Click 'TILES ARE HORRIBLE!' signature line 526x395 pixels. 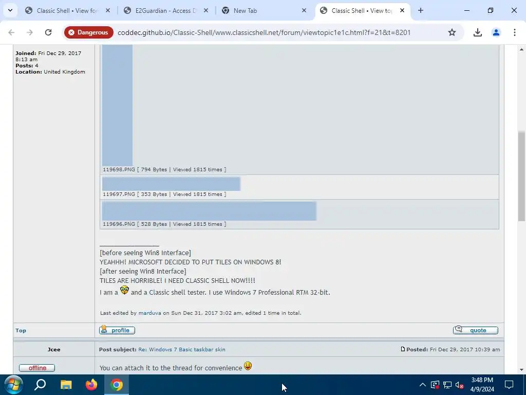177,280
